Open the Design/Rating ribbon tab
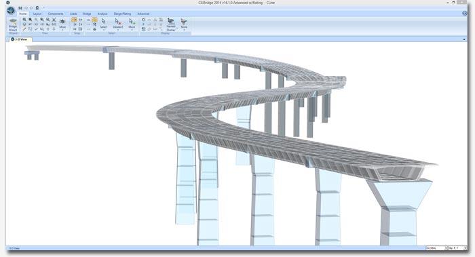The image size is (475, 257). pyautogui.click(x=122, y=14)
